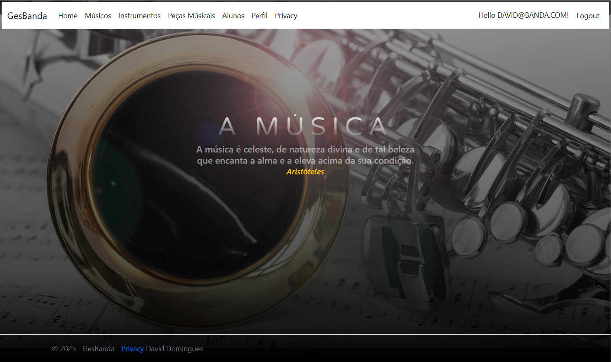
Task: Select the Alunos menu item
Action: [233, 16]
